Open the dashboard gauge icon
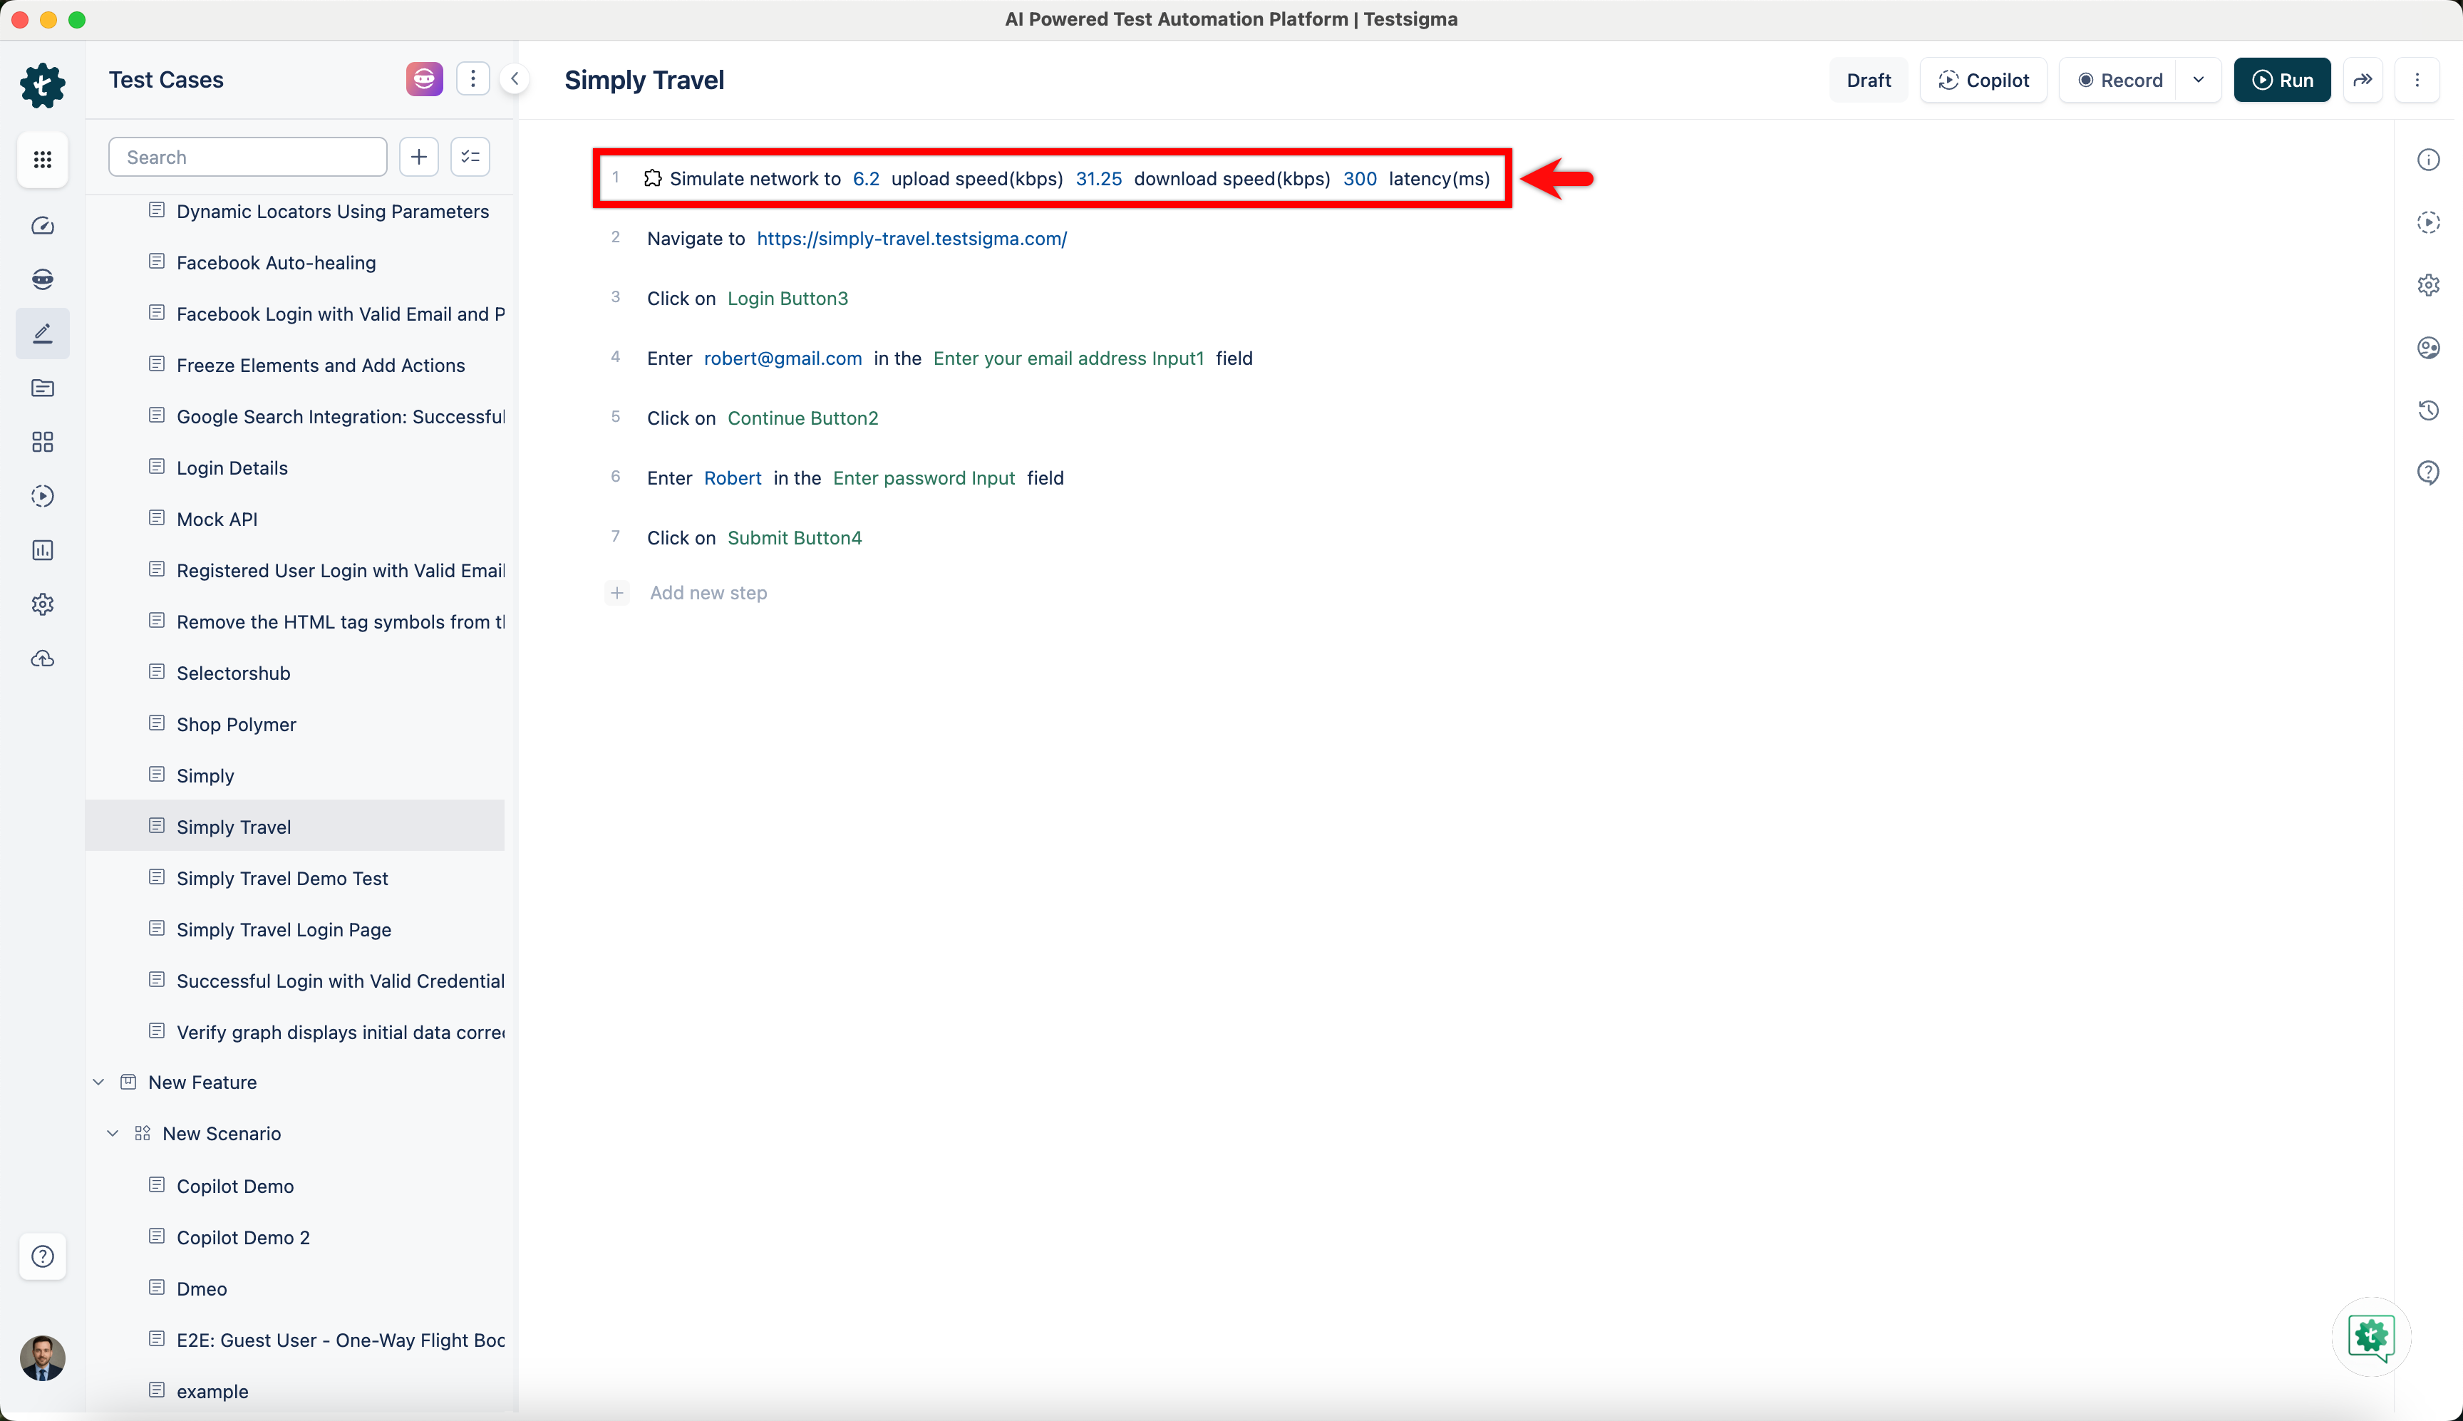The height and width of the screenshot is (1421, 2463). 43,225
